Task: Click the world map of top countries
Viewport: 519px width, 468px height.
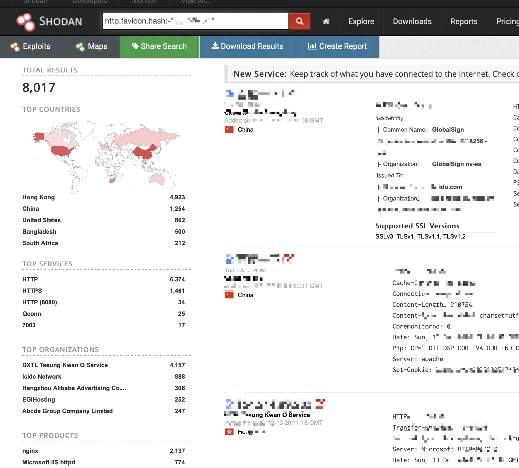Action: [x=107, y=157]
